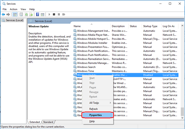The height and width of the screenshot is (129, 185).
Task: Click gear icon of Windows Media Player Network
Action: tap(75, 35)
